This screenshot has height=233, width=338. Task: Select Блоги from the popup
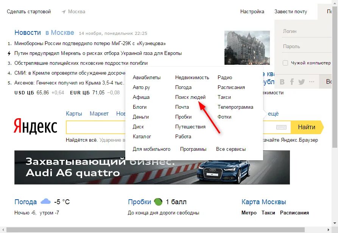pyautogui.click(x=140, y=107)
